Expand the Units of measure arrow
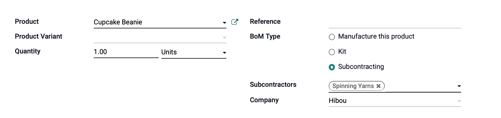The width and height of the screenshot is (501, 118). [224, 53]
